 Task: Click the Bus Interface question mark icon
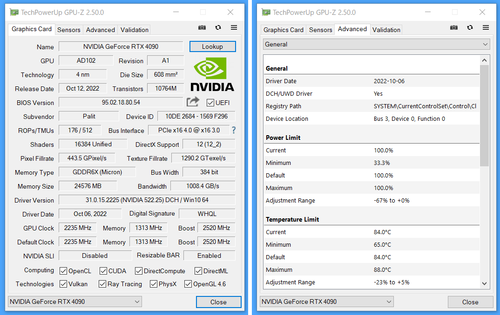[234, 130]
